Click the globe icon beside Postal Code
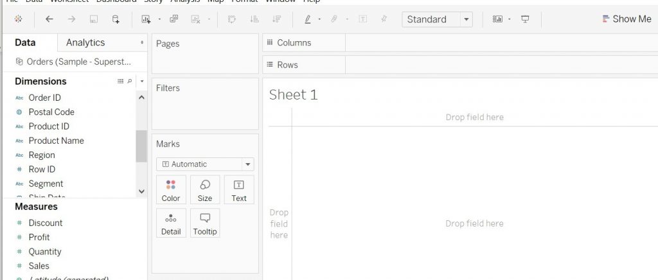Viewport: 658px width, 280px height. (x=19, y=112)
